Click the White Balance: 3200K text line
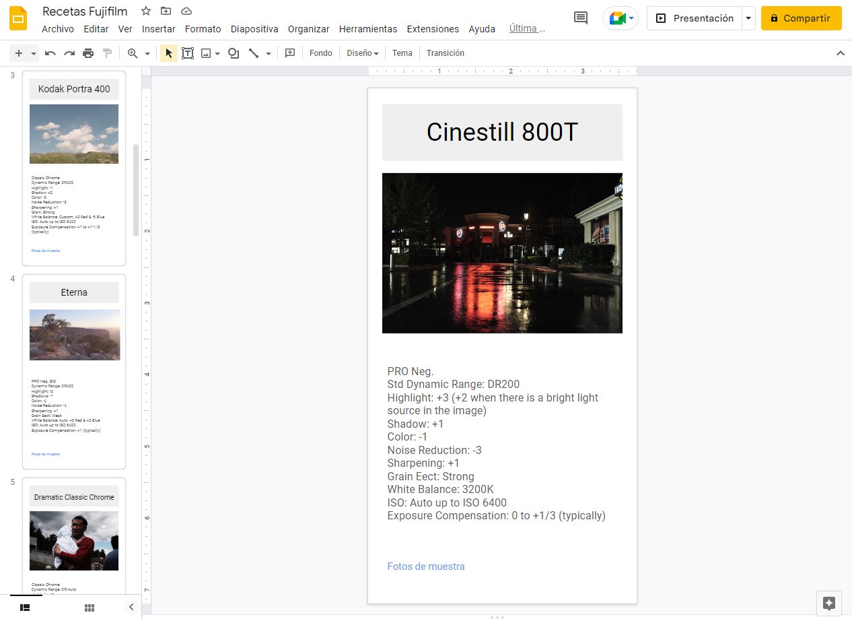852x619 pixels. tap(441, 490)
